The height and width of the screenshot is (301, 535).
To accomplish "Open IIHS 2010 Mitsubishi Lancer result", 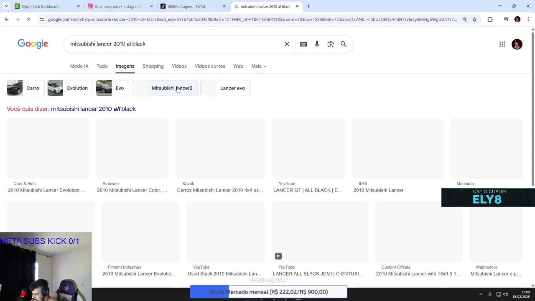I will point(397,156).
